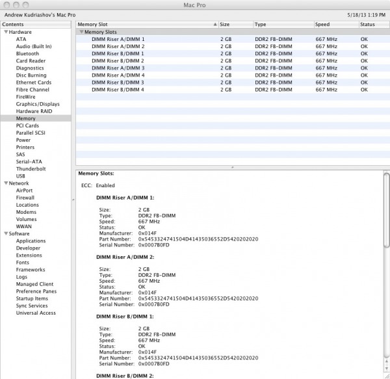Screen dimensions: 390x379
Task: Open Locations network entry
Action: [27, 205]
